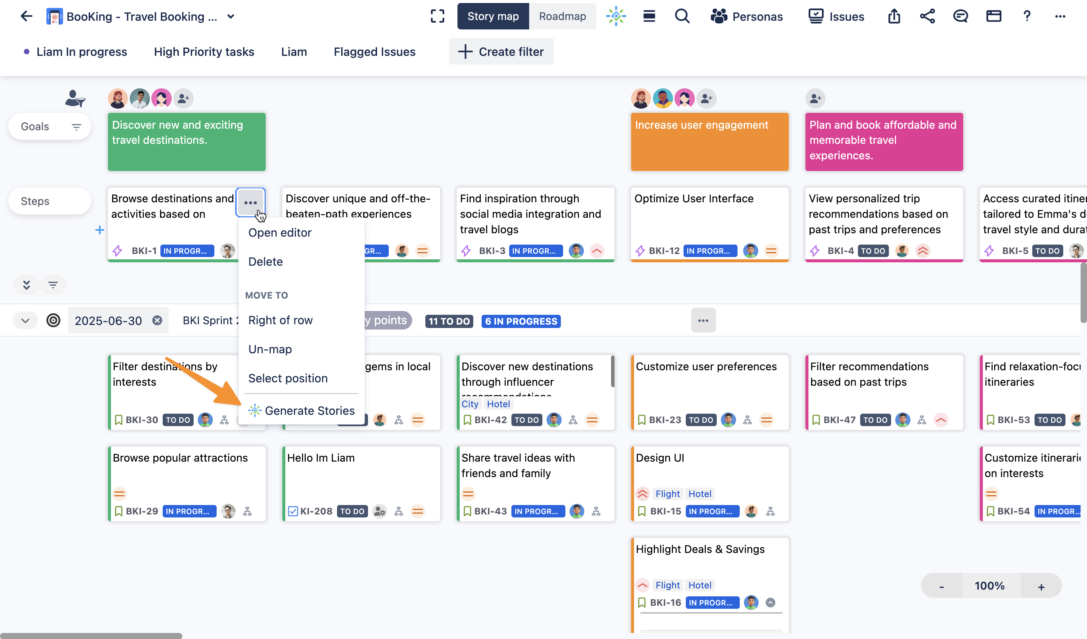Image resolution: width=1087 pixels, height=639 pixels.
Task: Add persona to Increase user engagement goal
Action: coord(707,99)
